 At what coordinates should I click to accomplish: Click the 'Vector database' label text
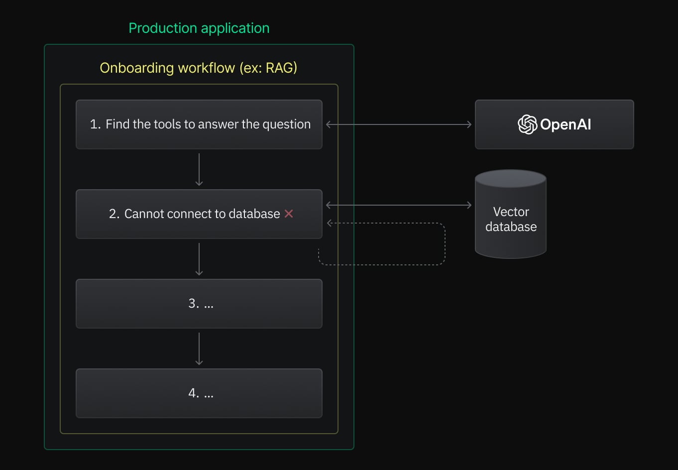(x=511, y=219)
